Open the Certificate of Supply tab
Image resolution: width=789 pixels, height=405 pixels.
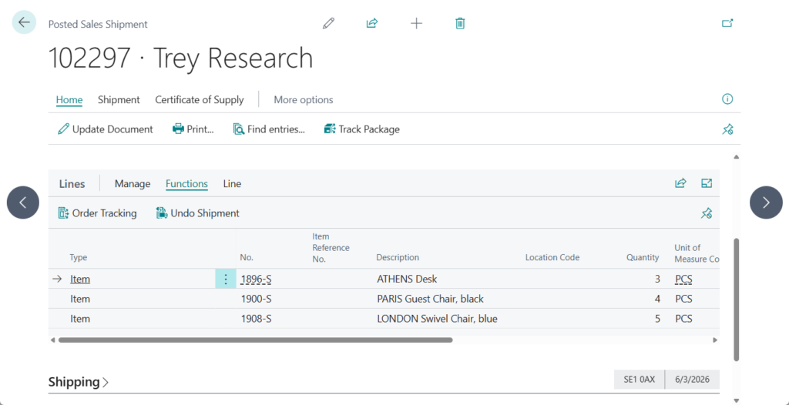point(200,100)
